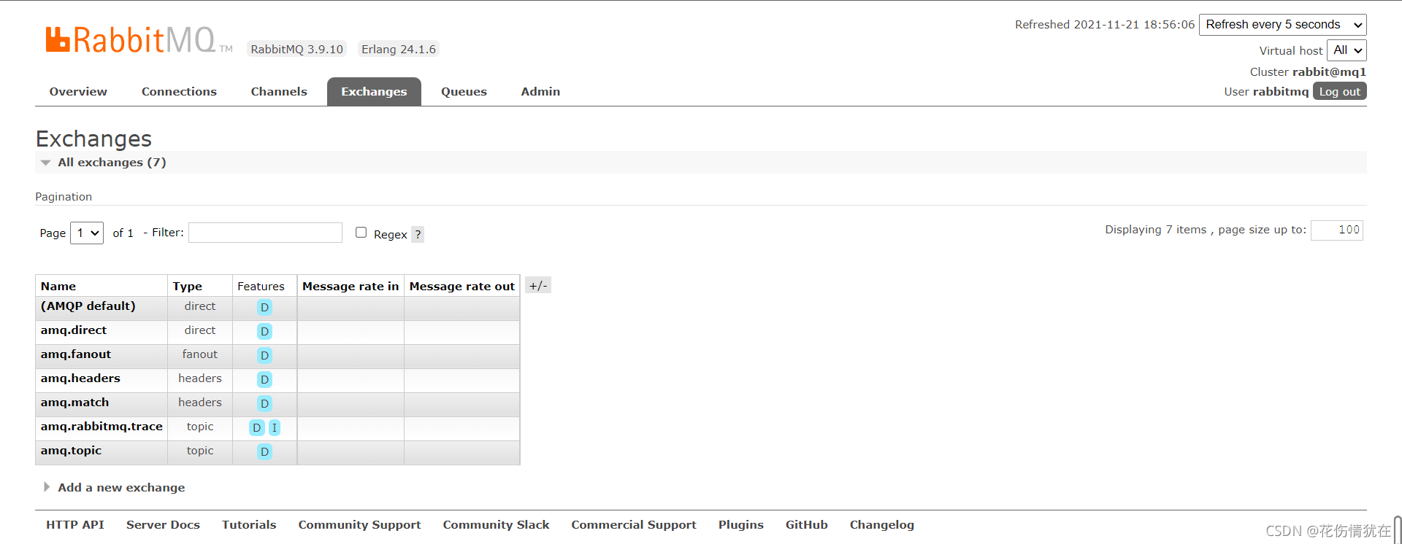This screenshot has height=544, width=1402.
Task: Sort by Message rate out column header
Action: pos(461,286)
